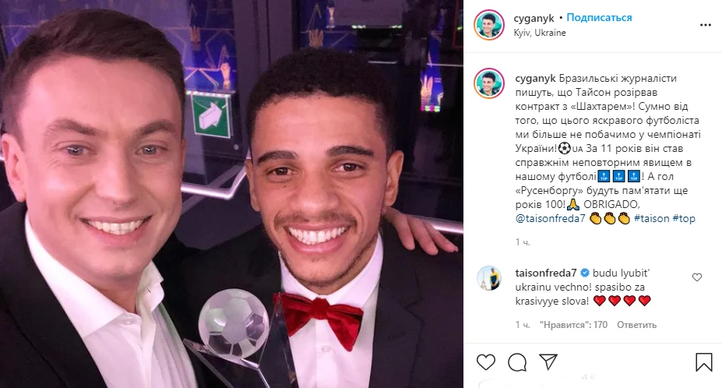
Task: Open the #top hashtag
Action: point(683,219)
